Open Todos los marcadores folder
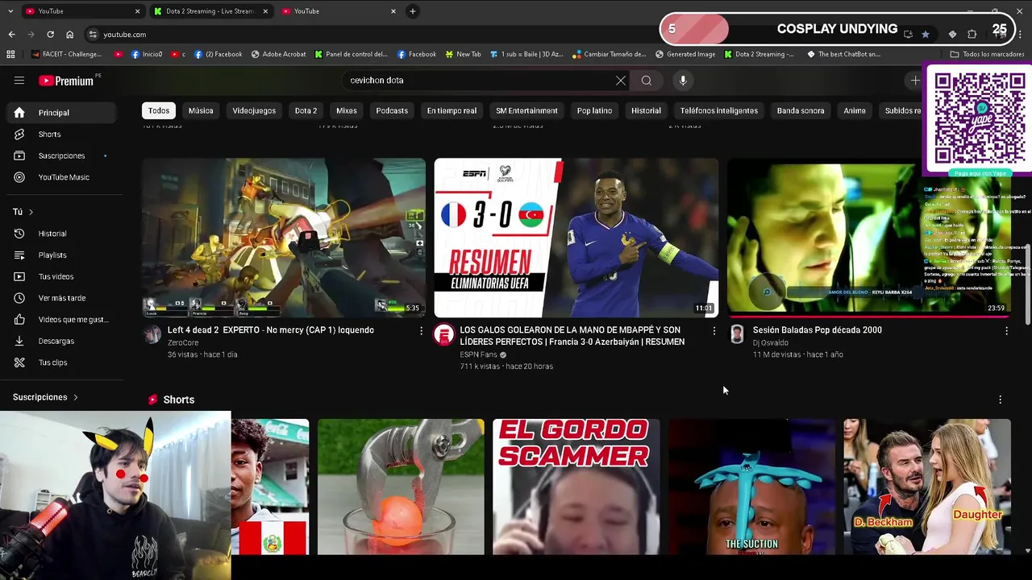Image resolution: width=1032 pixels, height=580 pixels. tap(987, 54)
